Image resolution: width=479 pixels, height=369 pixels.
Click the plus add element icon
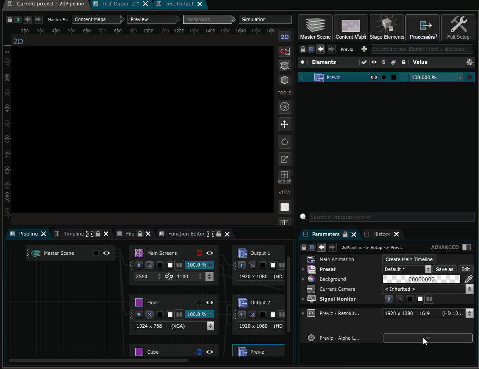coord(364,49)
